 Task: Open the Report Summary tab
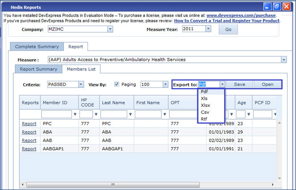39,69
